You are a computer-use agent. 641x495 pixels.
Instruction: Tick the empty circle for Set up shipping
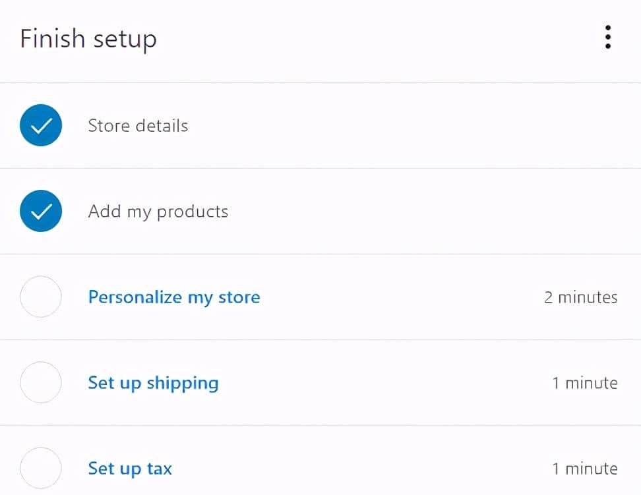[x=41, y=382]
